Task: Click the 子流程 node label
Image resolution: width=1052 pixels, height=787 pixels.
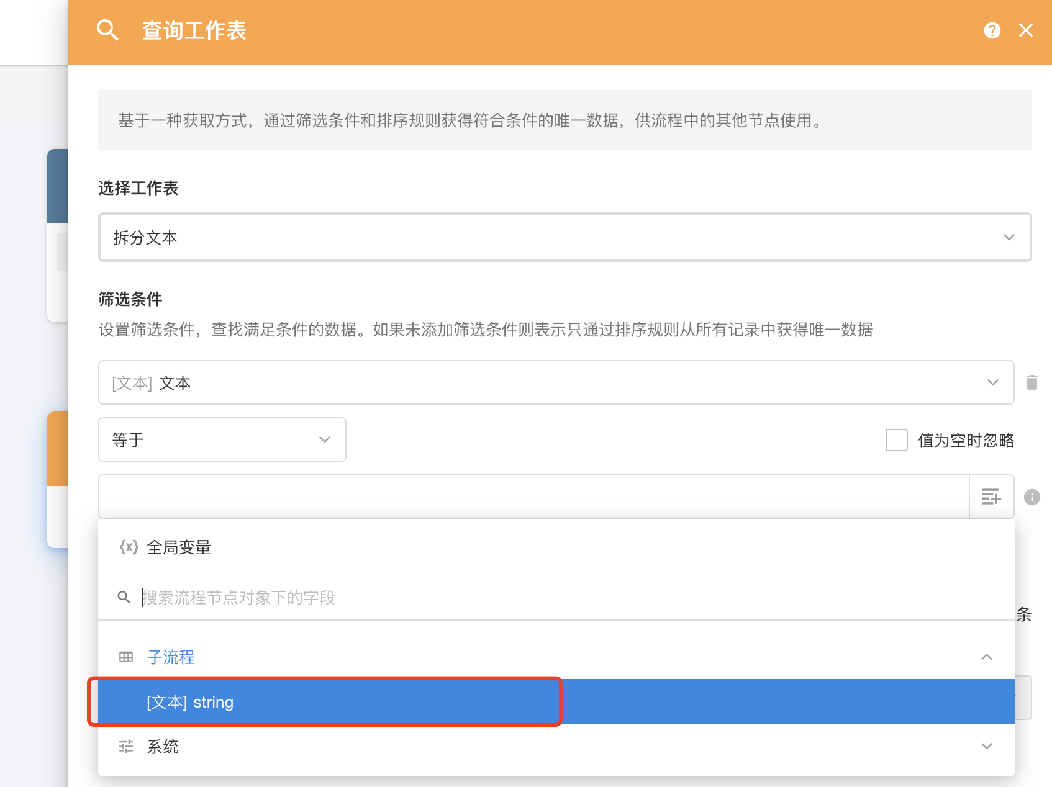Action: (171, 657)
